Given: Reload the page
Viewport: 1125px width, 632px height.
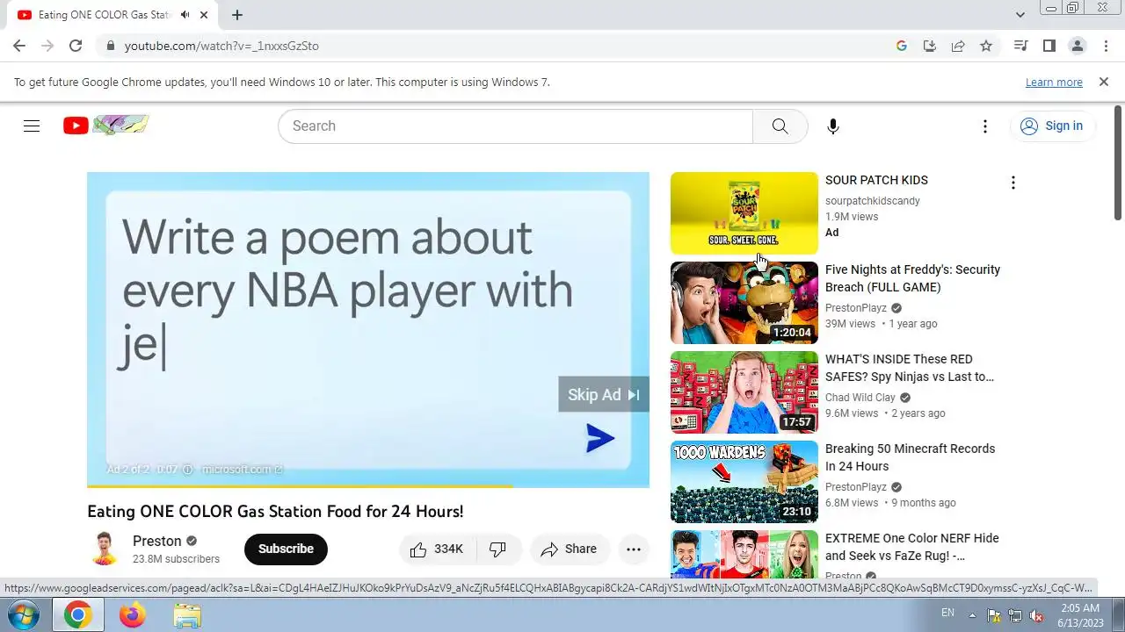Looking at the screenshot, I should pos(76,46).
